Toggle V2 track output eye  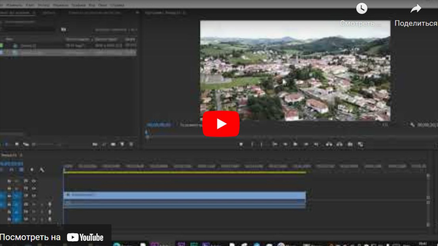point(34,188)
